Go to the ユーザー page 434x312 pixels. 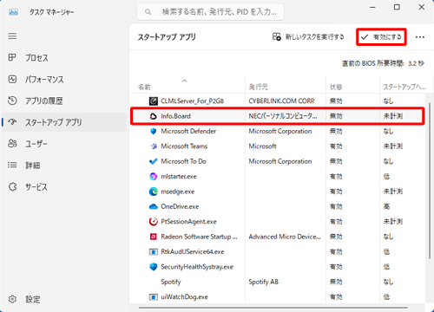63,144
